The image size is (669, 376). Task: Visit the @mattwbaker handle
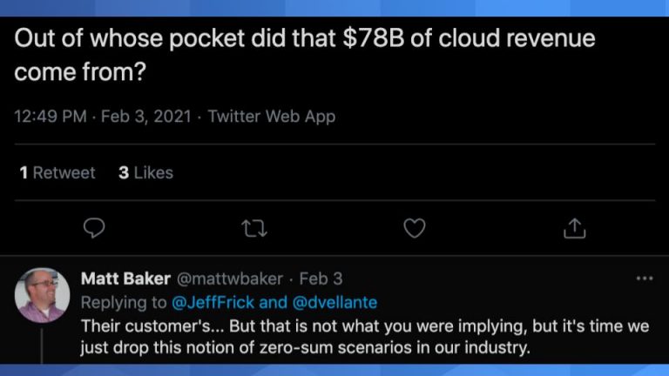point(230,279)
